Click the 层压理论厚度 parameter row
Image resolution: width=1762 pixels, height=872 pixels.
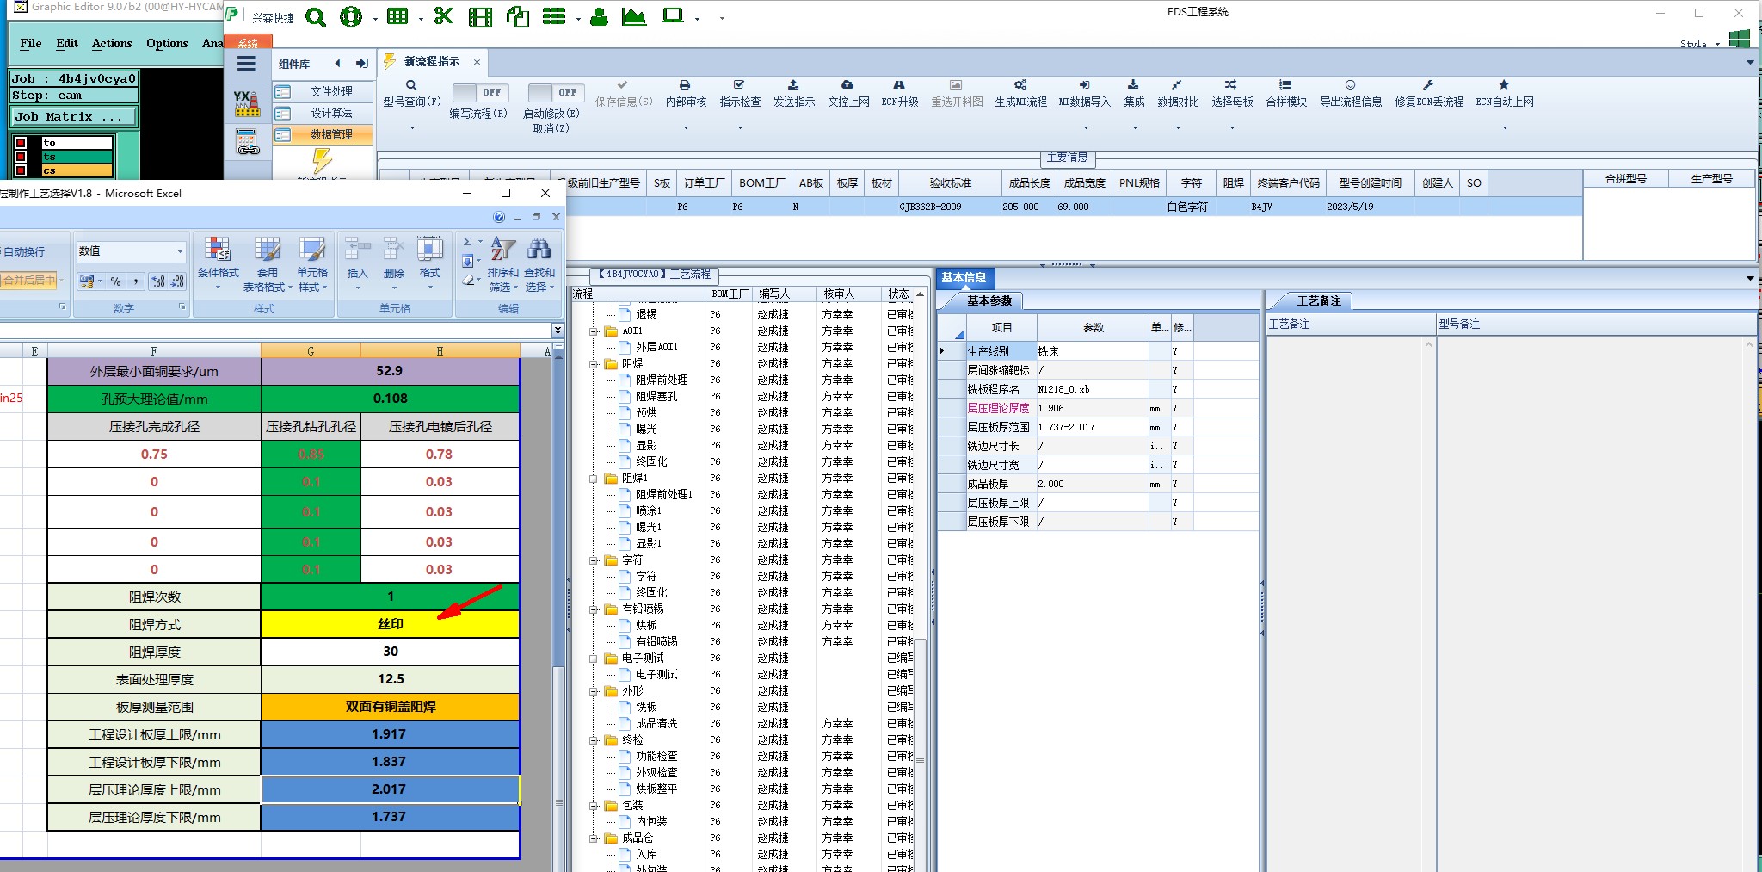click(1067, 408)
